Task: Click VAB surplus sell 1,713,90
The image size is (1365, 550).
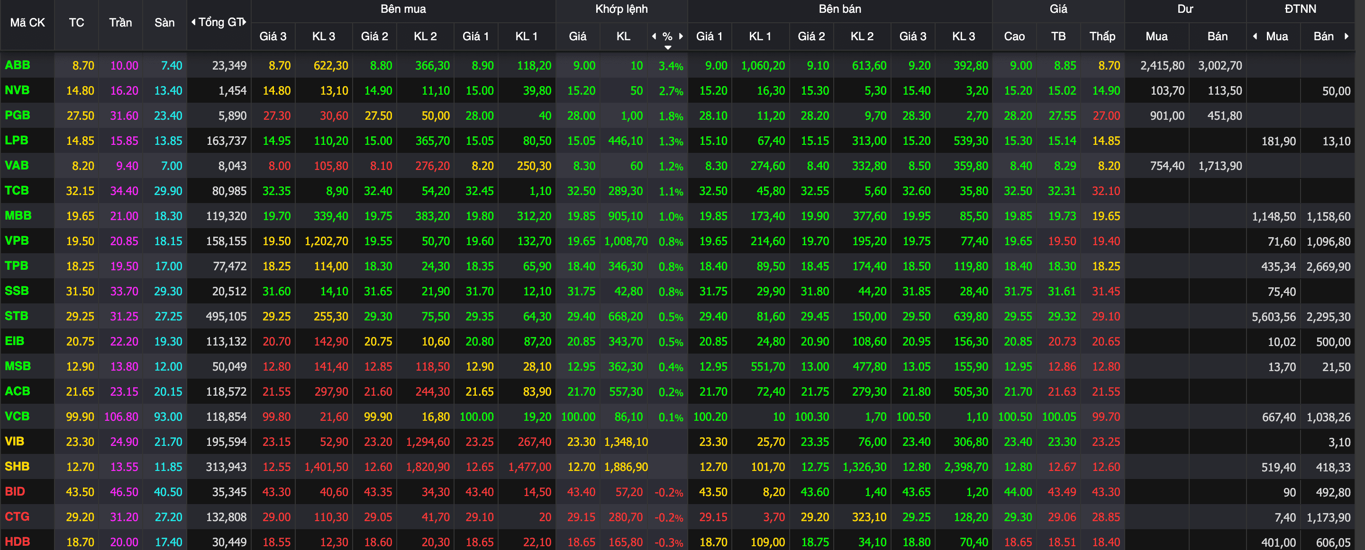Action: tap(1220, 166)
